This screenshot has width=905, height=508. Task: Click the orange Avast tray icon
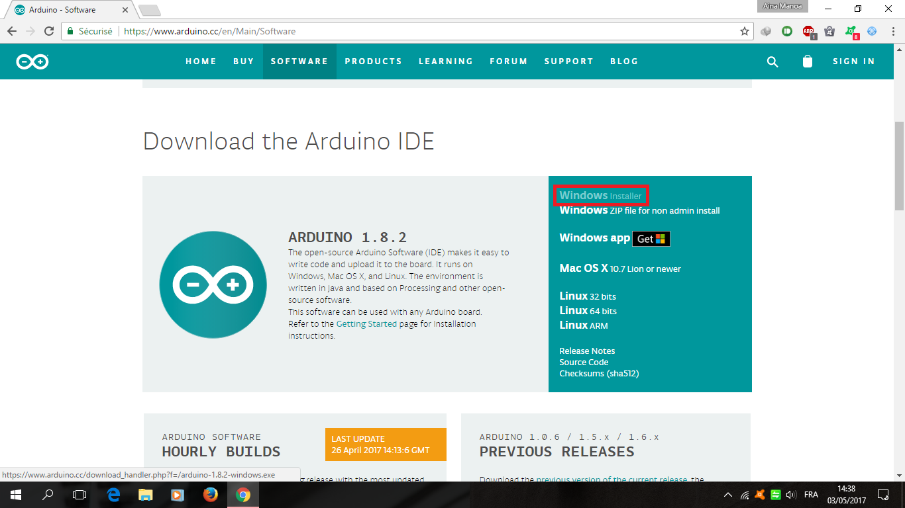760,495
